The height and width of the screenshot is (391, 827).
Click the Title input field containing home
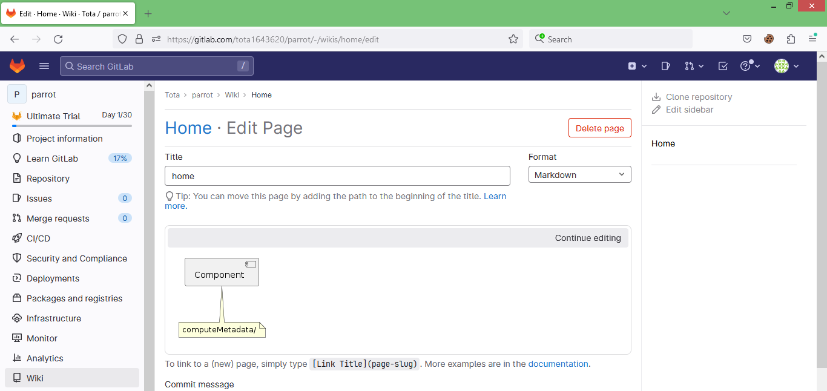337,176
